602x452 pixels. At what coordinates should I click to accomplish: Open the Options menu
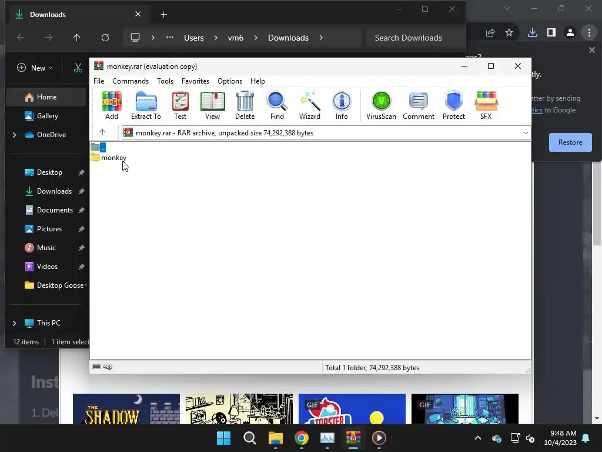pyautogui.click(x=230, y=81)
